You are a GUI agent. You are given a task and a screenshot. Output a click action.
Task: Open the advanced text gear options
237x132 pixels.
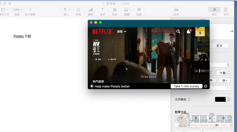(x=225, y=80)
